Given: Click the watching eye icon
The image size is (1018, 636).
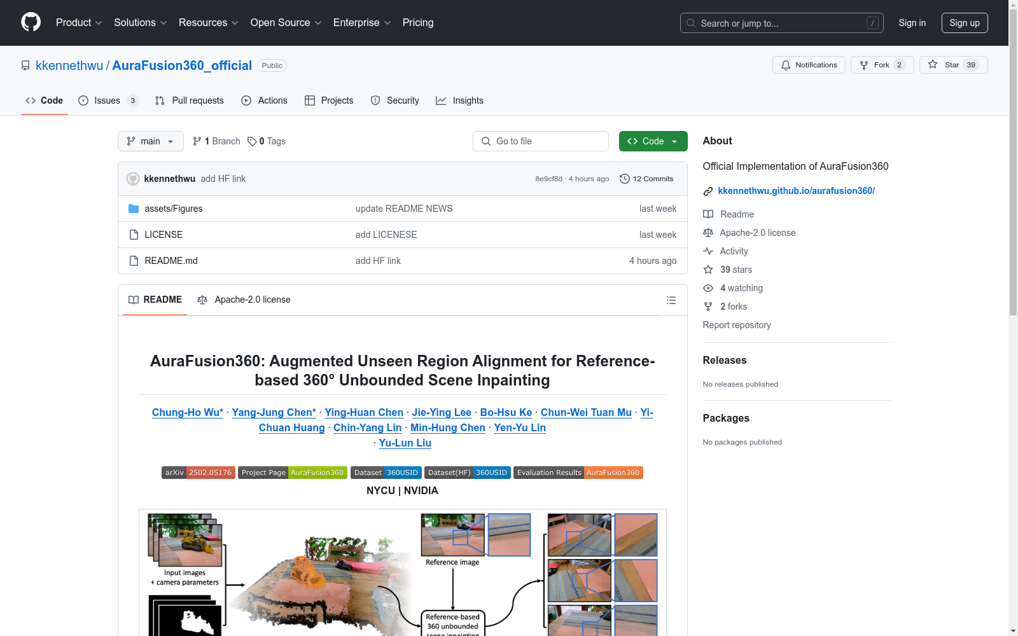Looking at the screenshot, I should tap(708, 288).
